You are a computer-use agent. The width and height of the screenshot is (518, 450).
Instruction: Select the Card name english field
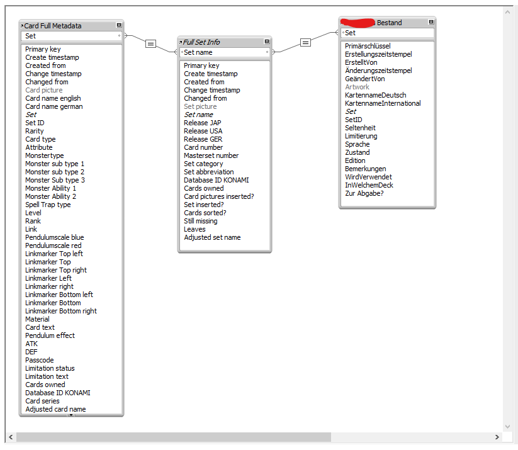[x=53, y=98]
